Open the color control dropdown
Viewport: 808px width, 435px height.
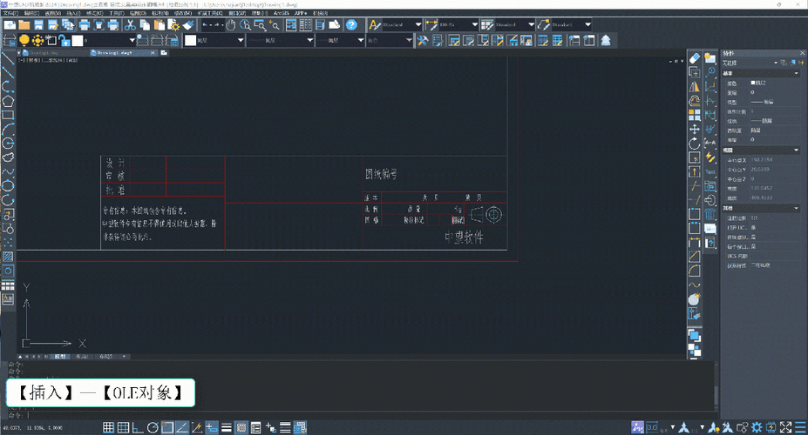tap(215, 40)
